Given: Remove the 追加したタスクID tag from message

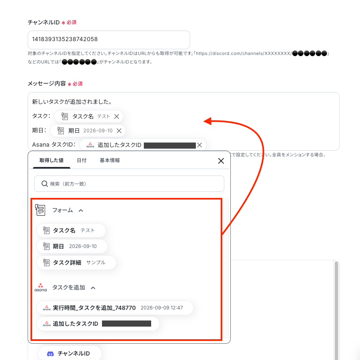Looking at the screenshot, I should click(x=200, y=145).
